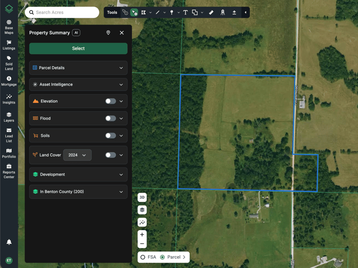The image size is (358, 268).
Task: Open the Mortgage sidebar item
Action: pos(9,81)
